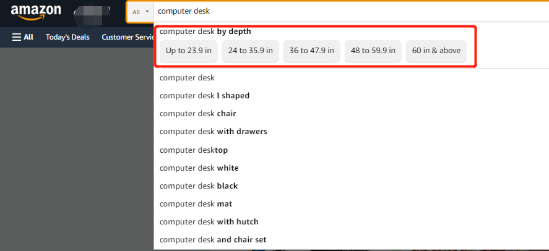
Task: Select the 36 to 47.9 in chip
Action: point(311,51)
